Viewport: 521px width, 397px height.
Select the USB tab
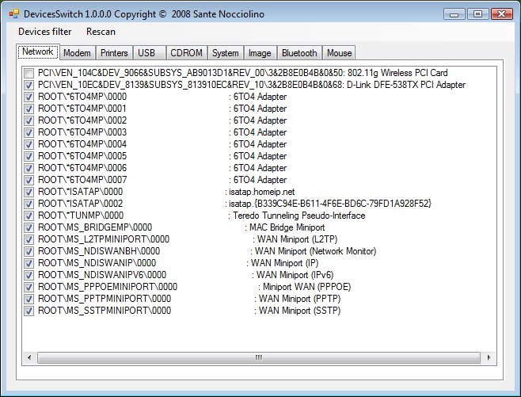146,53
